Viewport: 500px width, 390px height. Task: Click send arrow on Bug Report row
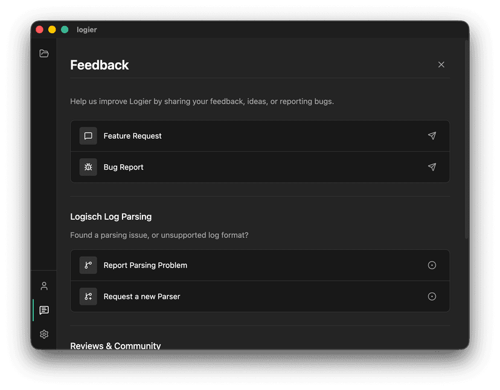pyautogui.click(x=432, y=167)
